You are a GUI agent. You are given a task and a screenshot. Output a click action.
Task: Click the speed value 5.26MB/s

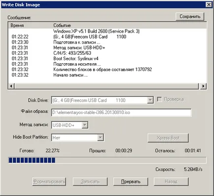tap(193, 169)
